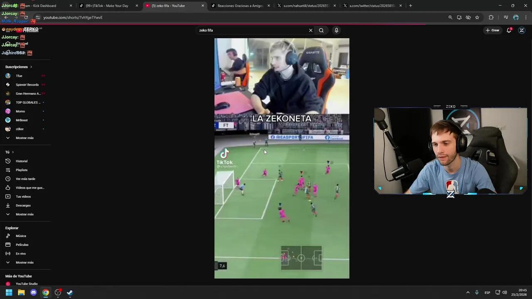Click the crossed-out eye icon in address bar

click(x=468, y=17)
